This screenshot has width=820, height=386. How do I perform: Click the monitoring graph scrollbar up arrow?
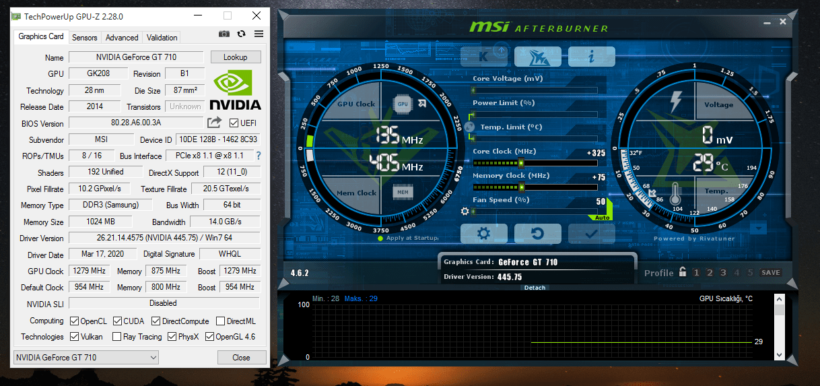pos(780,299)
